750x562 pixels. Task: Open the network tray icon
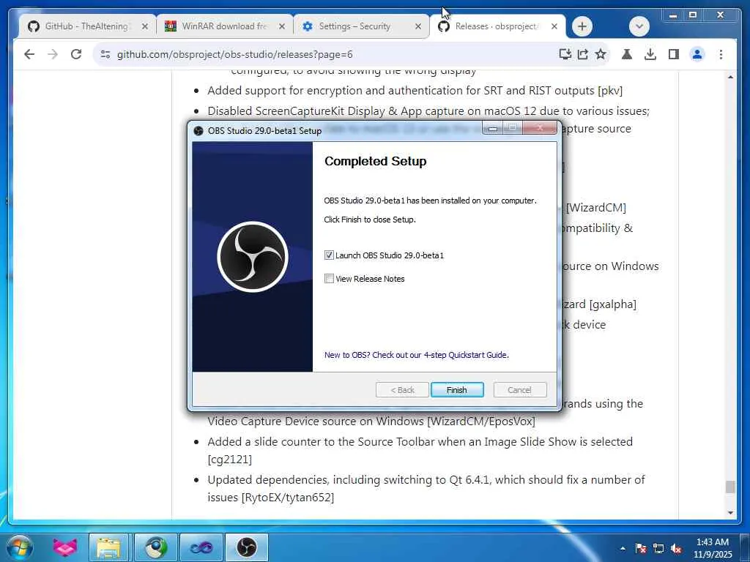tap(658, 548)
